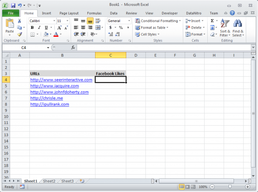Open the File tab

10,13
